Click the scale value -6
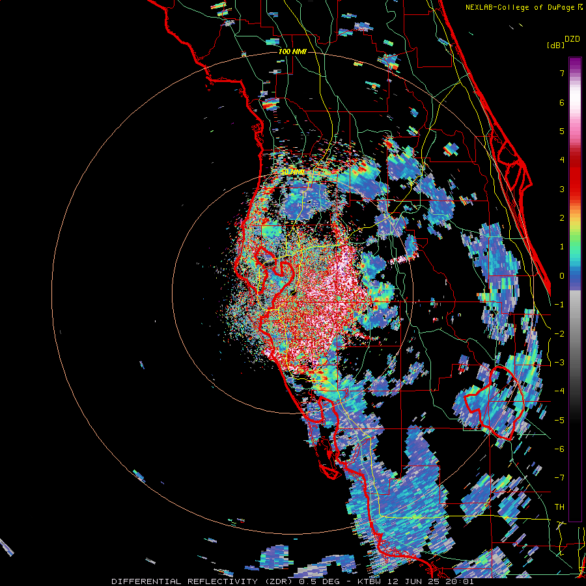Screen dimensions: 586x586 [x=559, y=449]
